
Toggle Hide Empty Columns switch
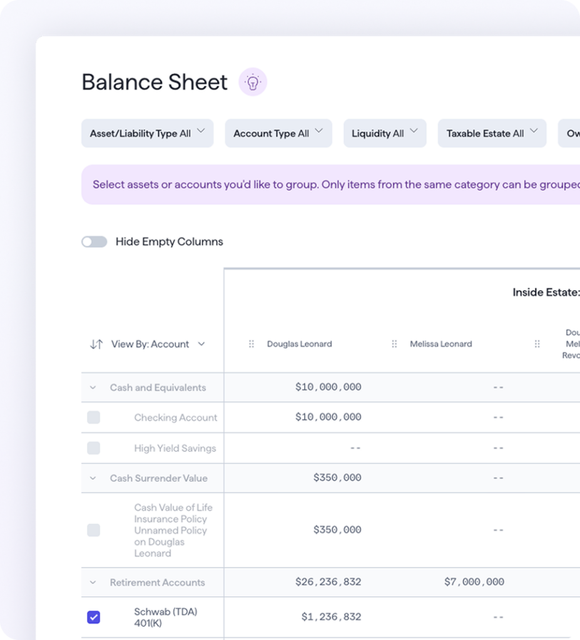[94, 242]
